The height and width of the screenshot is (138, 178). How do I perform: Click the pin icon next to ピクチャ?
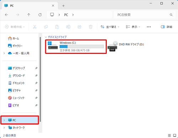[36, 90]
